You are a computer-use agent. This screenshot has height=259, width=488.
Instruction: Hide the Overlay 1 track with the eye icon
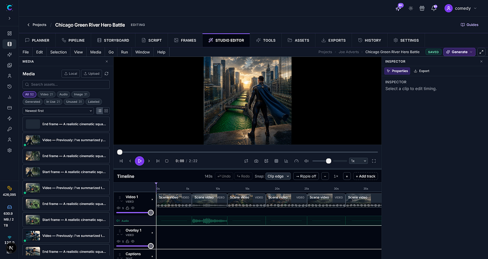click(x=133, y=241)
